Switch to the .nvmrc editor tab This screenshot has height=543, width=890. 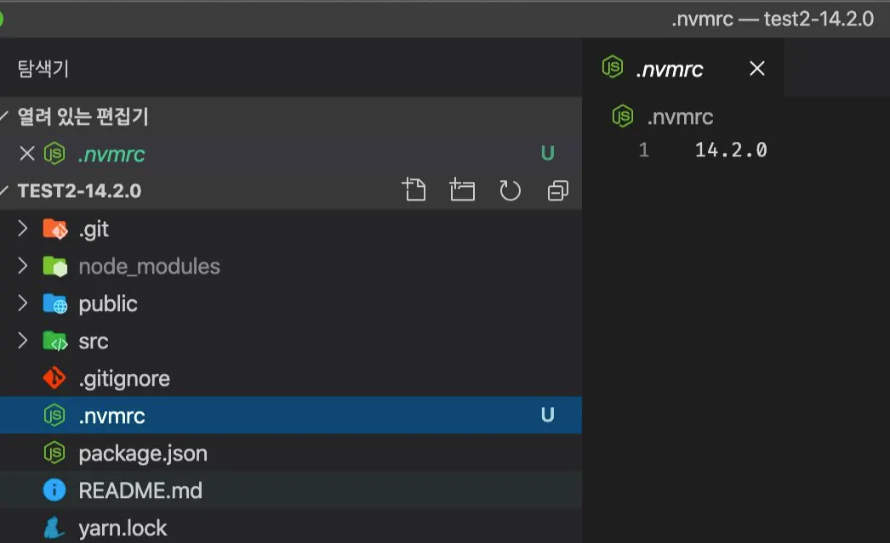coord(669,70)
